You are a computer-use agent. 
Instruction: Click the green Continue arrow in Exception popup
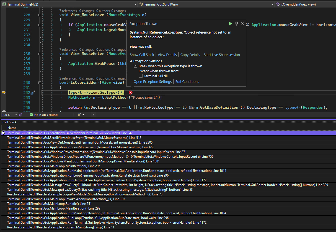coord(230,24)
